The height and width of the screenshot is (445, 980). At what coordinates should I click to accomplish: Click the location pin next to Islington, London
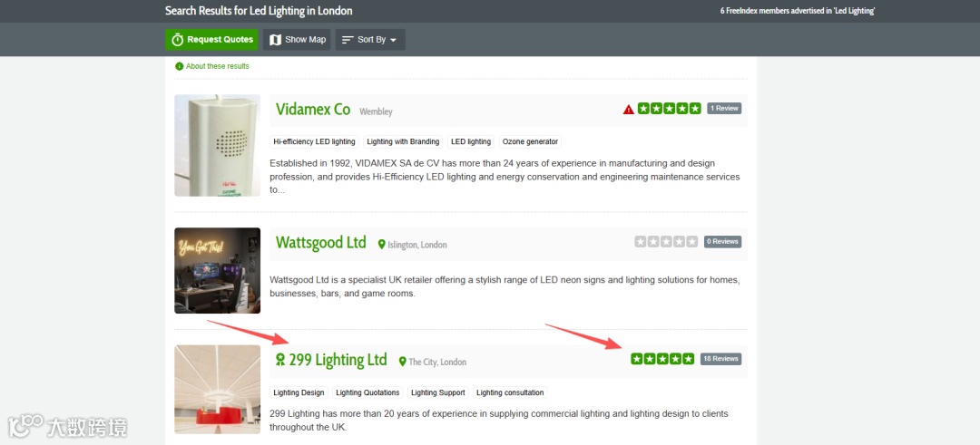coord(381,245)
